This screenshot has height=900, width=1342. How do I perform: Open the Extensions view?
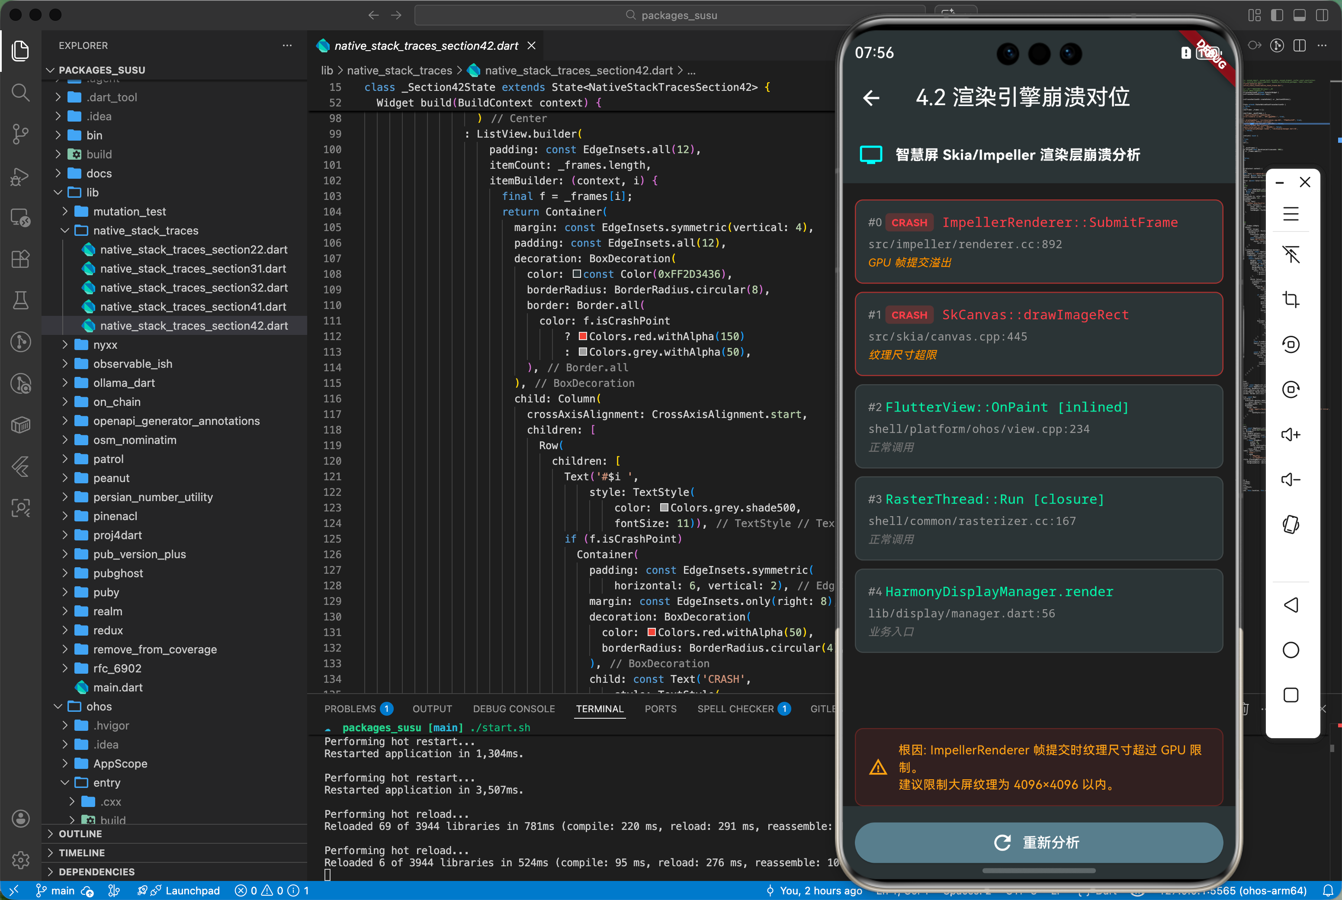(21, 259)
